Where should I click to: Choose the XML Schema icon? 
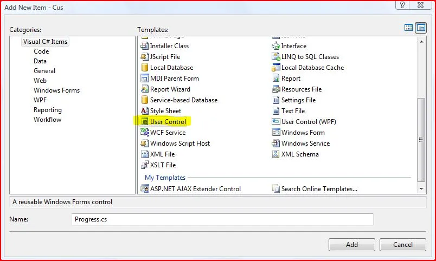coord(275,154)
